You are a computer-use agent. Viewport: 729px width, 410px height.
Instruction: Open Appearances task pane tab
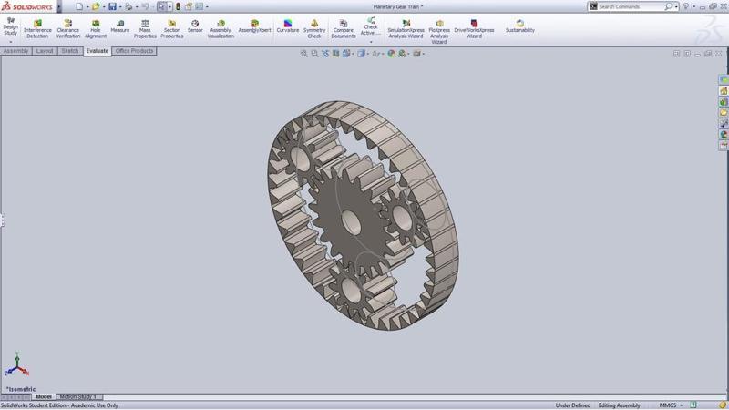pyautogui.click(x=724, y=134)
